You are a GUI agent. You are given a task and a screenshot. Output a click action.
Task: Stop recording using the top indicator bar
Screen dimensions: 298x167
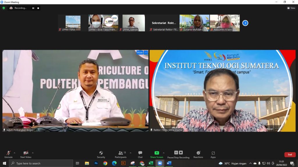coord(38,8)
